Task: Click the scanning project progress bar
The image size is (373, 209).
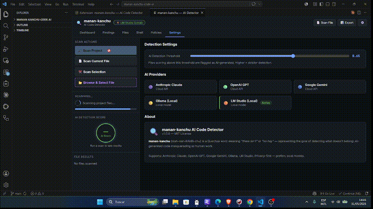Action: pyautogui.click(x=106, y=109)
